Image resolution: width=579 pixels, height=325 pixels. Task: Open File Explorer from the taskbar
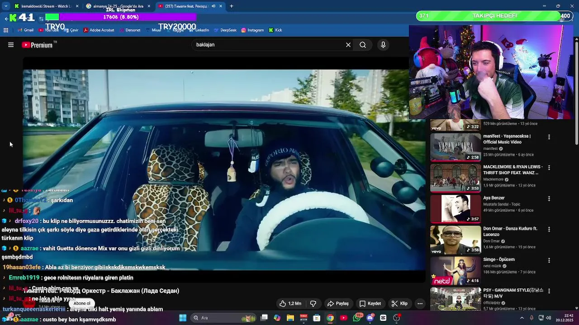(290, 318)
